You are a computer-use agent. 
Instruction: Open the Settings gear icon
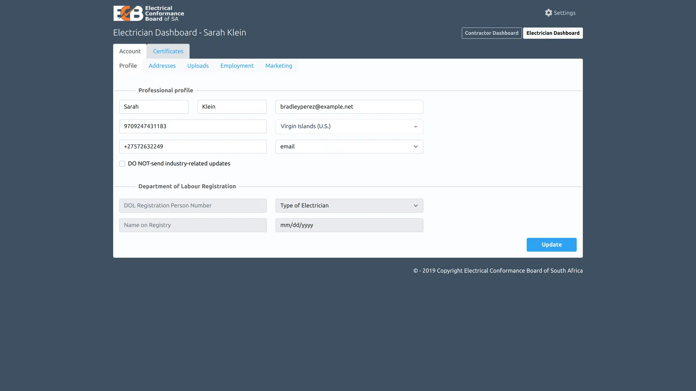pos(548,13)
